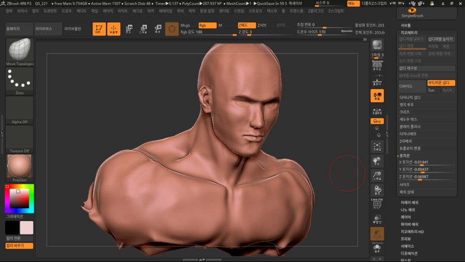Open the Alpha Off selector
The height and width of the screenshot is (262, 465).
click(20, 110)
